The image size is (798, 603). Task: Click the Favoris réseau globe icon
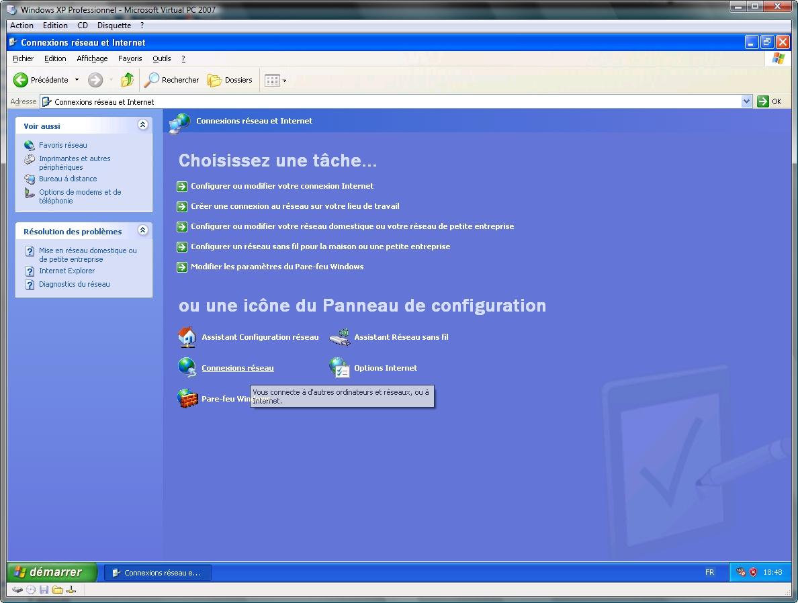tap(30, 145)
